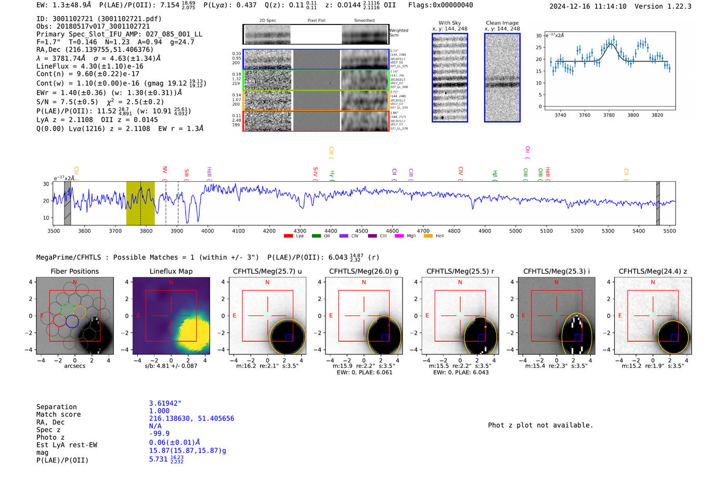Viewport: 728px width, 496px height.
Task: Open the With Sky image cutout
Action: (x=450, y=78)
